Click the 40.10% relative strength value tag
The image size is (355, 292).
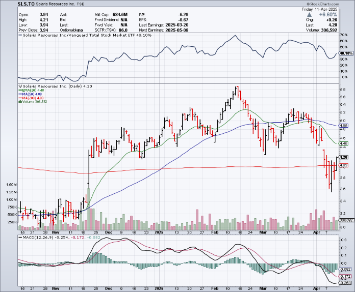[346, 53]
